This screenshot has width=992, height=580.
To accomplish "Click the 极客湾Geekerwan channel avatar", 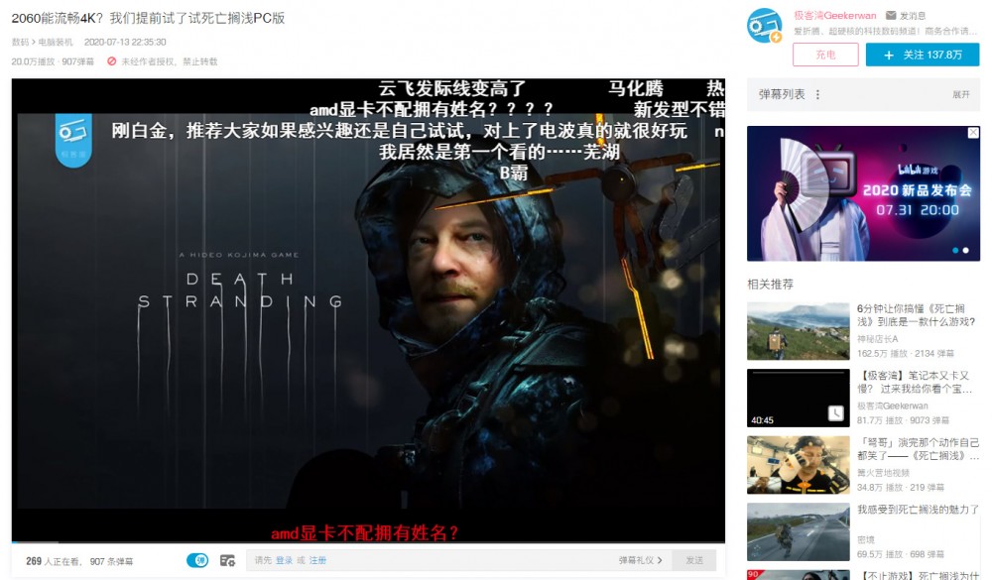I will coord(764,26).
